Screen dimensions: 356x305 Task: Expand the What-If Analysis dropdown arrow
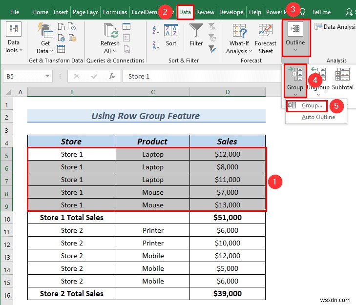pos(251,51)
